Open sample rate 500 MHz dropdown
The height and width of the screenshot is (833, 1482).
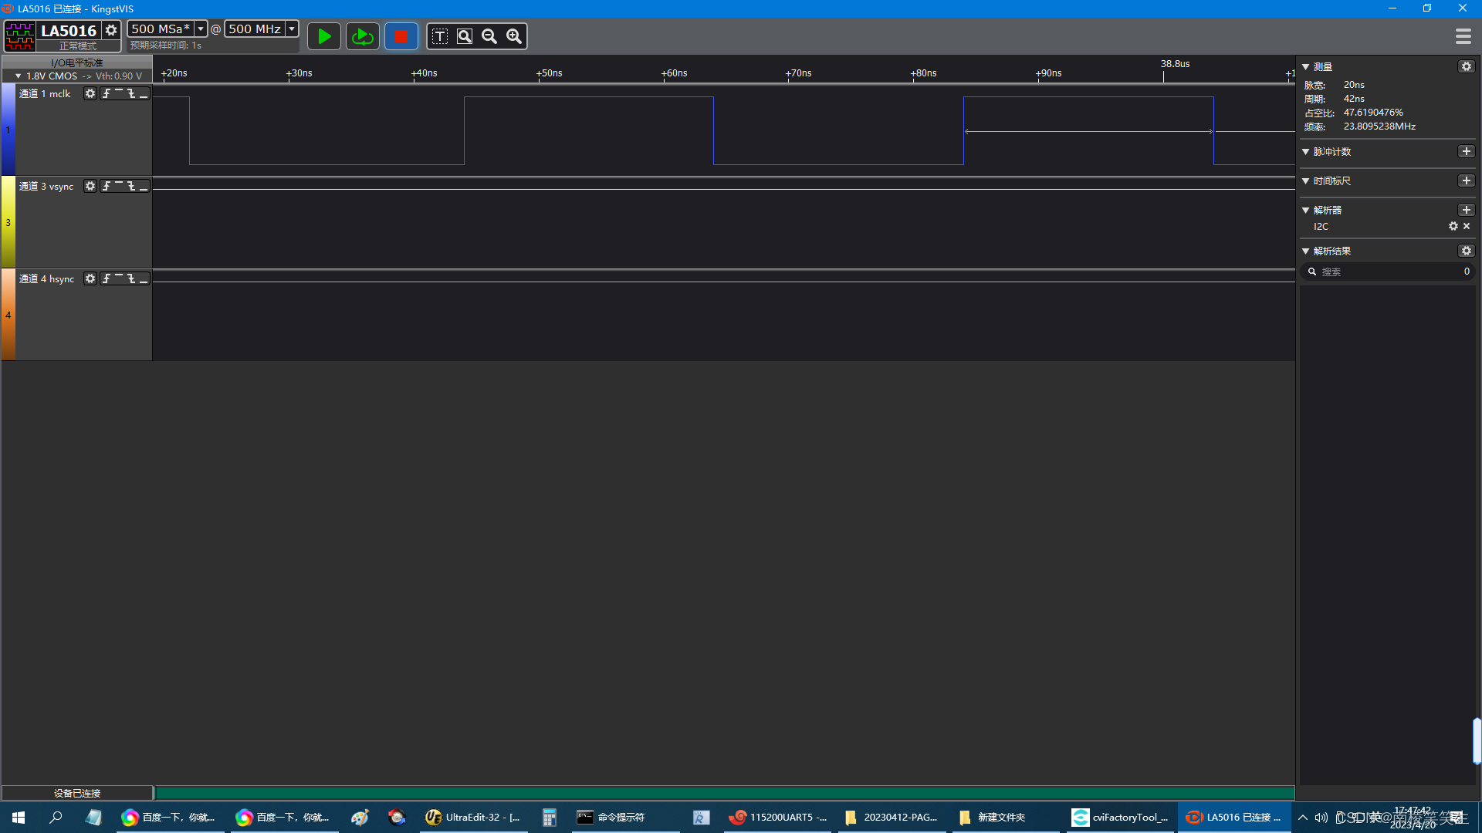point(292,29)
